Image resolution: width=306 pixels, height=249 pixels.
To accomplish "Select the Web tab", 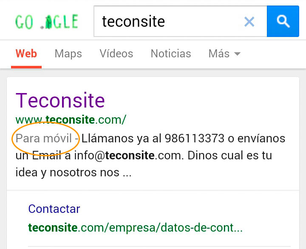I will (x=26, y=54).
